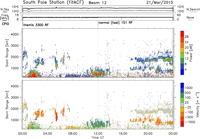Select the 'normal (fast) 151 RF' text
Screen dimensions: 200x139
click(x=115, y=23)
